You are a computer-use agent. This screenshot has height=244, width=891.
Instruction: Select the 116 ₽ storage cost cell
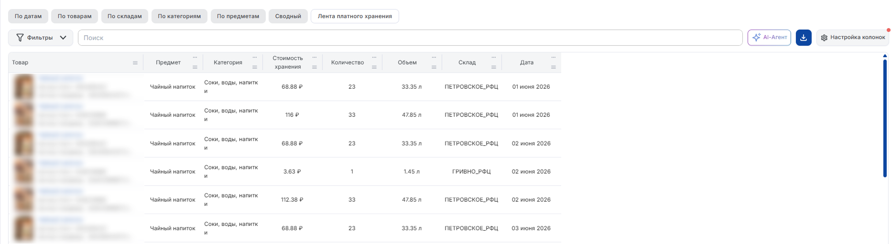pyautogui.click(x=292, y=115)
